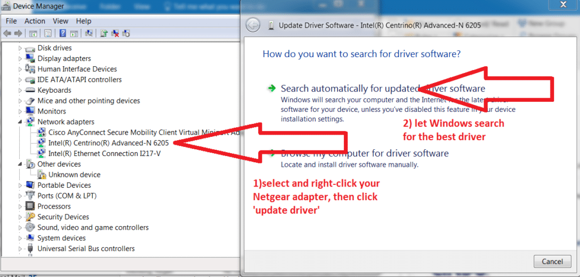Expand the Disk drives node
This screenshot has height=277, width=580.
20,48
